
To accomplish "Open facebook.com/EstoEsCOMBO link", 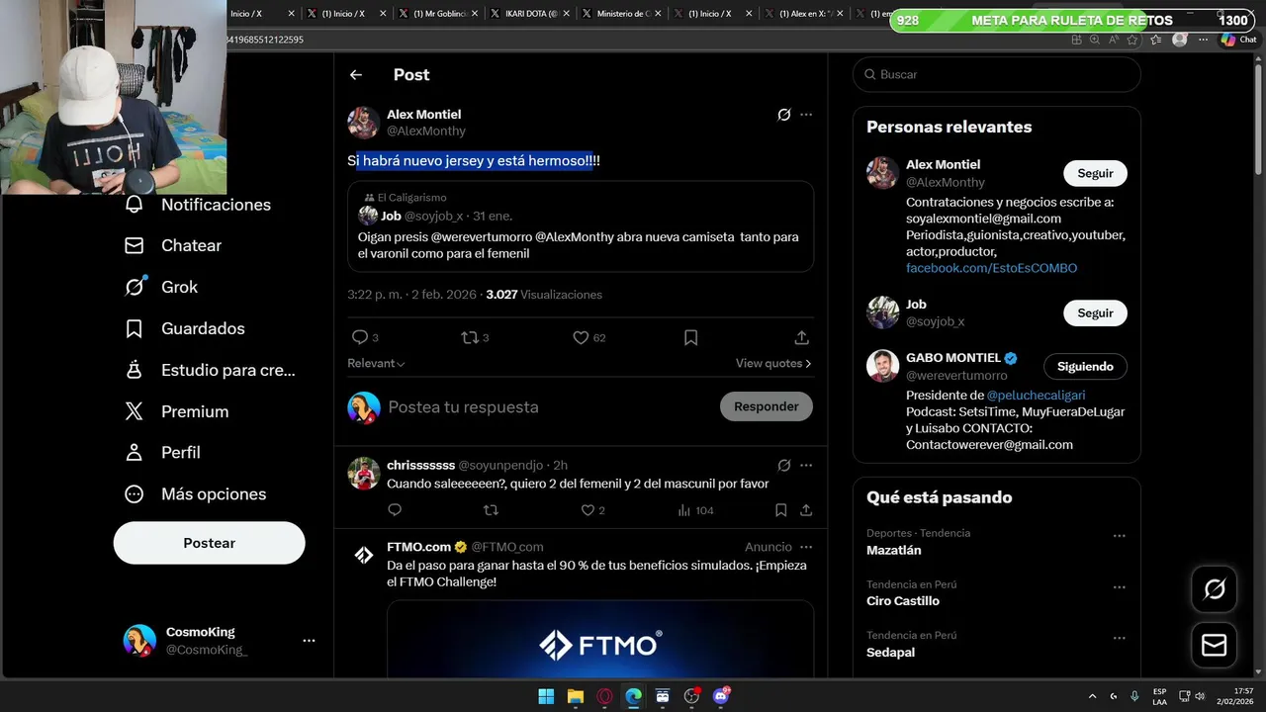I will pyautogui.click(x=991, y=268).
